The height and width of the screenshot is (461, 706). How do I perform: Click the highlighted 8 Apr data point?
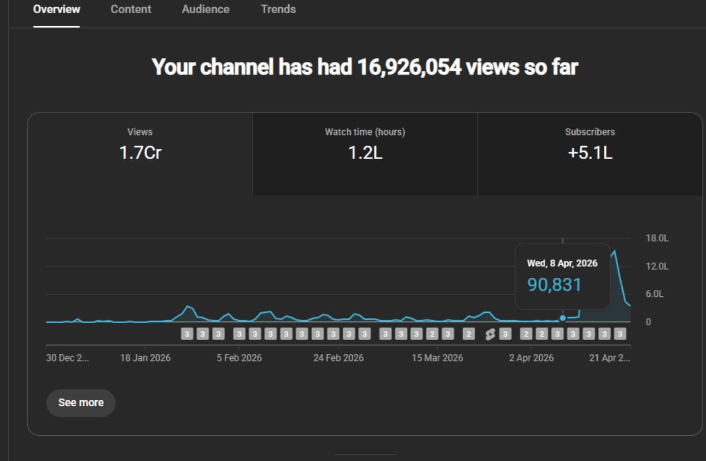(563, 318)
